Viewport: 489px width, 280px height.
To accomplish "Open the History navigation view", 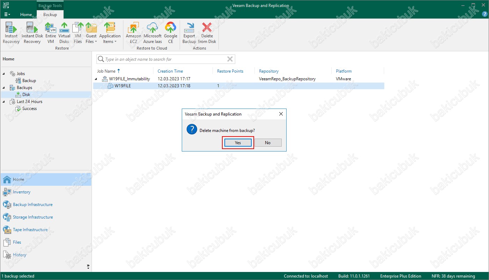I will tap(46, 255).
